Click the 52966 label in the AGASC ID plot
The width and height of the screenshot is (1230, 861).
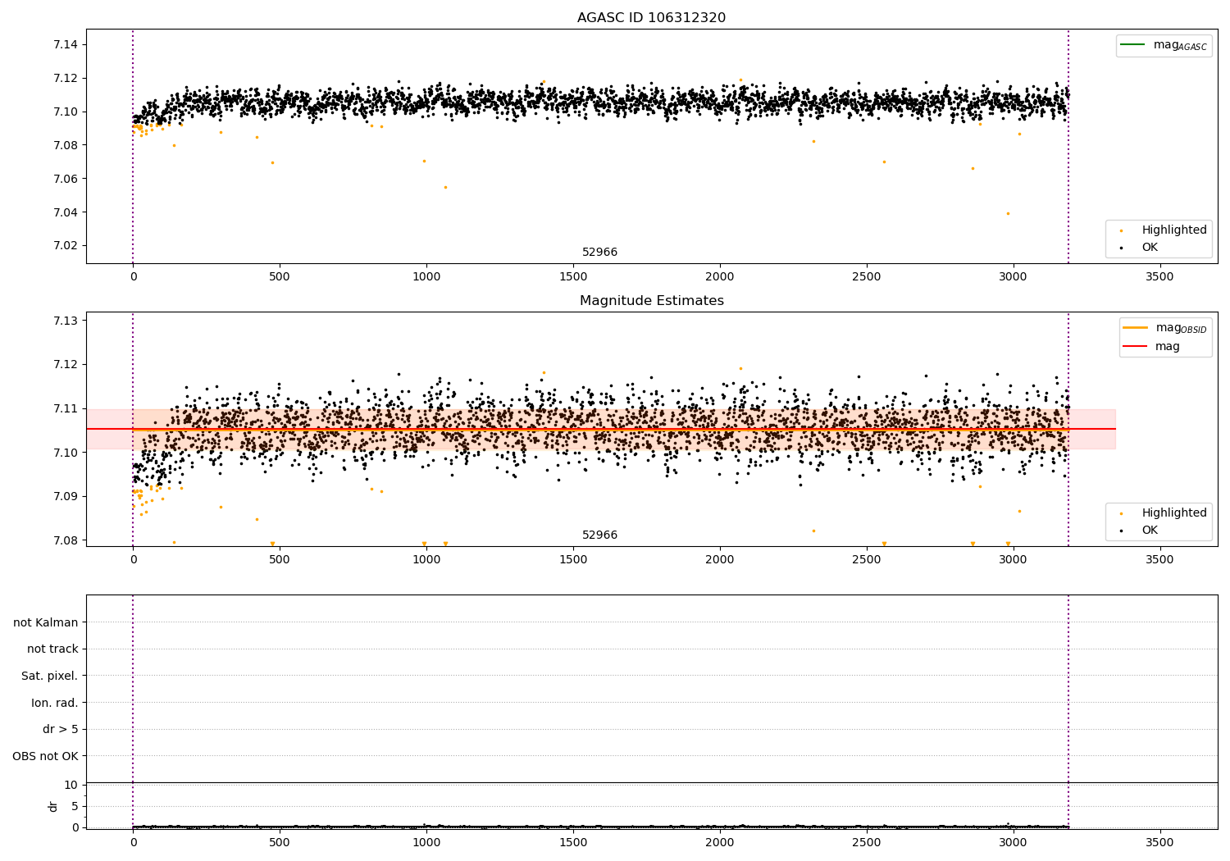point(599,252)
